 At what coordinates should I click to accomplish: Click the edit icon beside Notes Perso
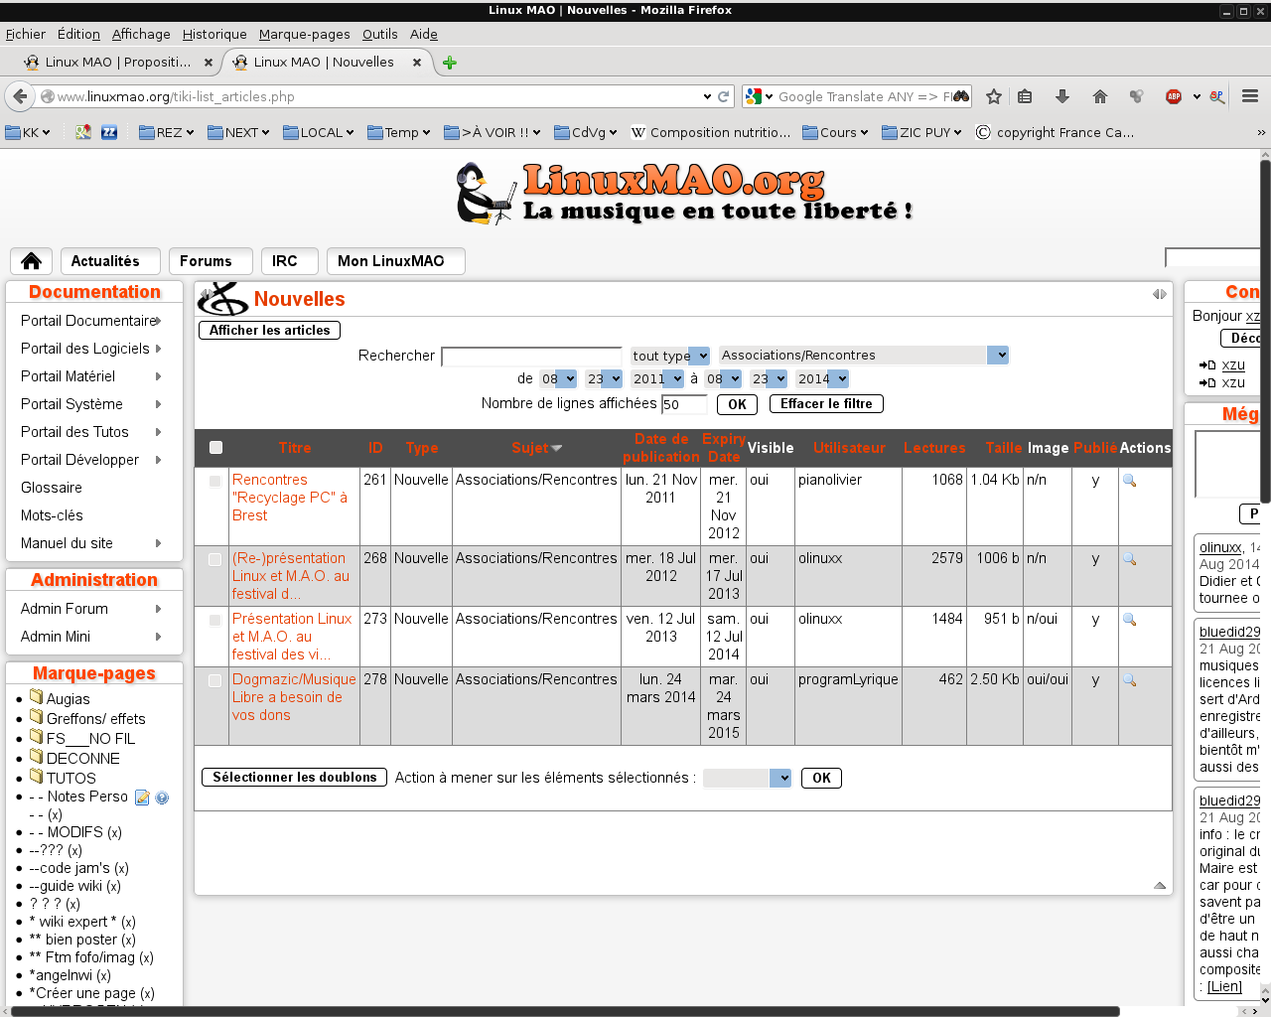coord(142,798)
